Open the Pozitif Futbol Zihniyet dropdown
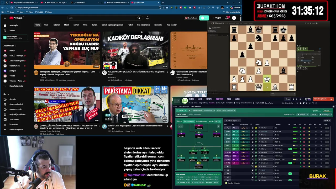Image resolution: width=336 pixels, height=189 pixels. [226, 110]
